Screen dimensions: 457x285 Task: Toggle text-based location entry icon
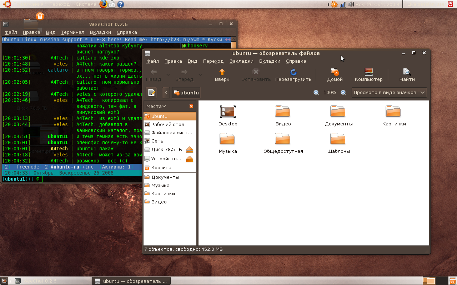tap(151, 93)
